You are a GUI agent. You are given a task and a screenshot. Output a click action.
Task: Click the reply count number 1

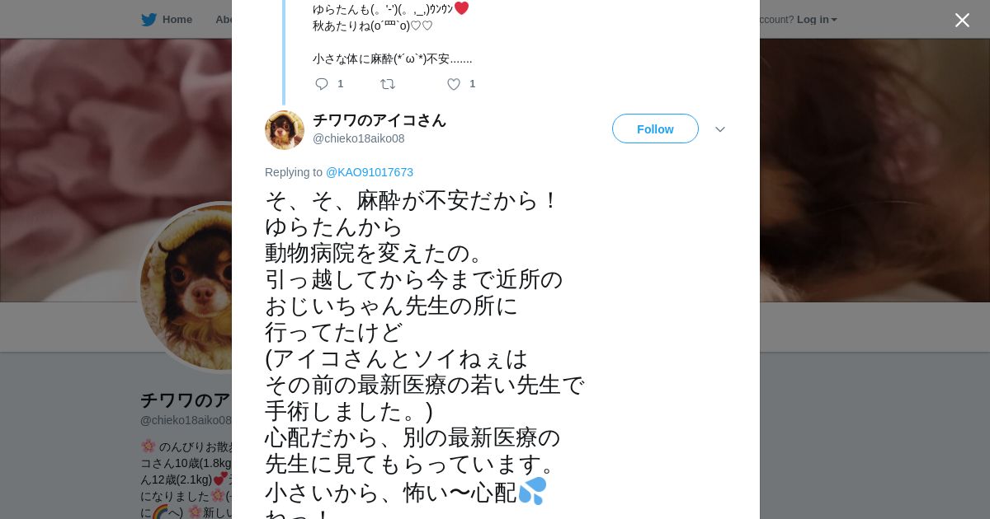tap(341, 84)
